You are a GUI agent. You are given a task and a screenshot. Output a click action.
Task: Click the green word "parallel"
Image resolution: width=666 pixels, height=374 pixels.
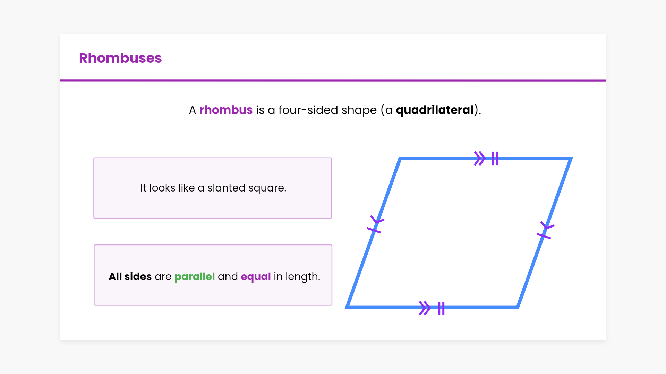point(195,277)
